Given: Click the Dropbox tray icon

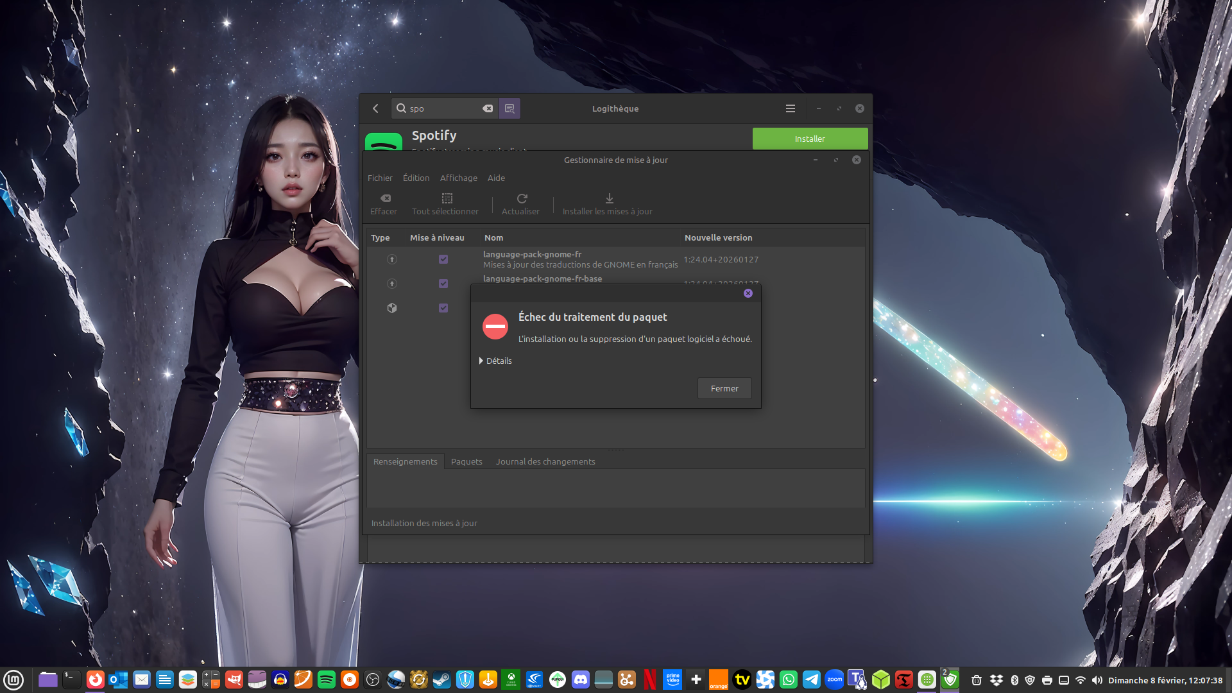Looking at the screenshot, I should coord(996,680).
